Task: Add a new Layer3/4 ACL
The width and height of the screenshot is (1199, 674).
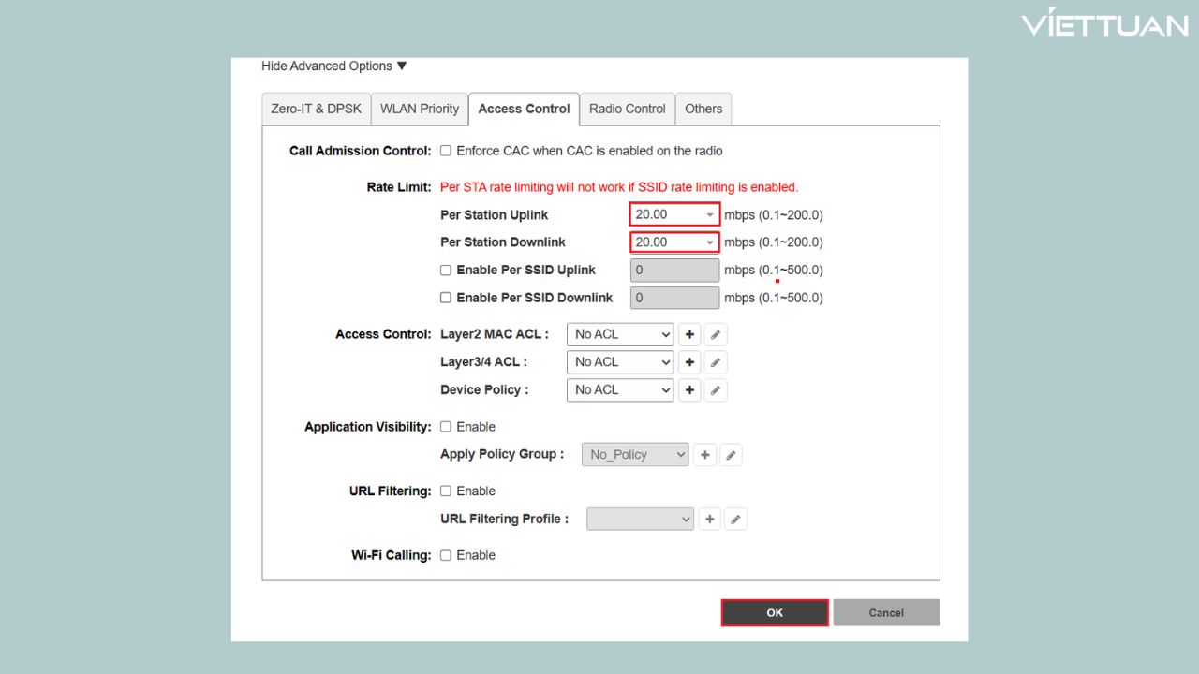Action: click(689, 362)
